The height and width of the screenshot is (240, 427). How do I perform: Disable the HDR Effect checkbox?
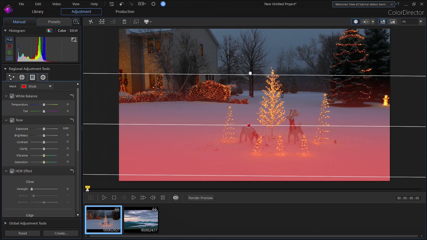12,171
